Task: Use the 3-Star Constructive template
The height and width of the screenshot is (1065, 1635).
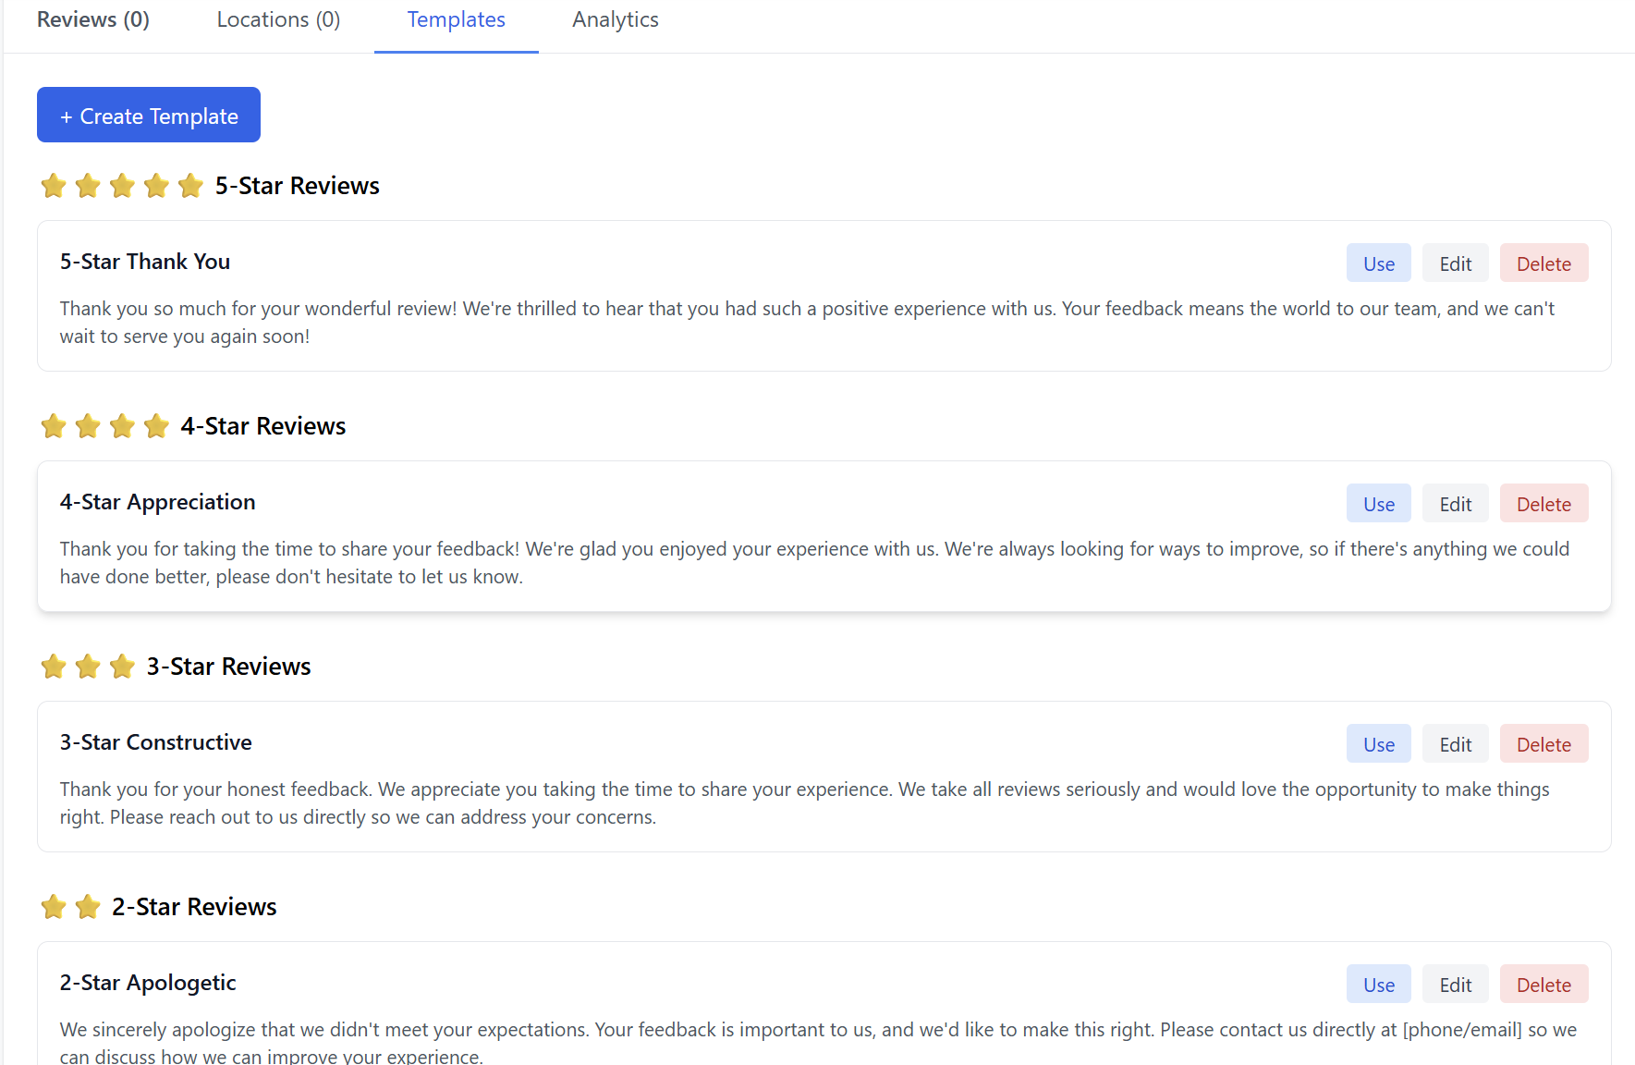Action: (x=1378, y=744)
